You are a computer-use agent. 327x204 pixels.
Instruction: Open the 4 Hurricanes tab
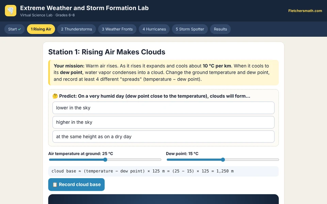(x=154, y=29)
